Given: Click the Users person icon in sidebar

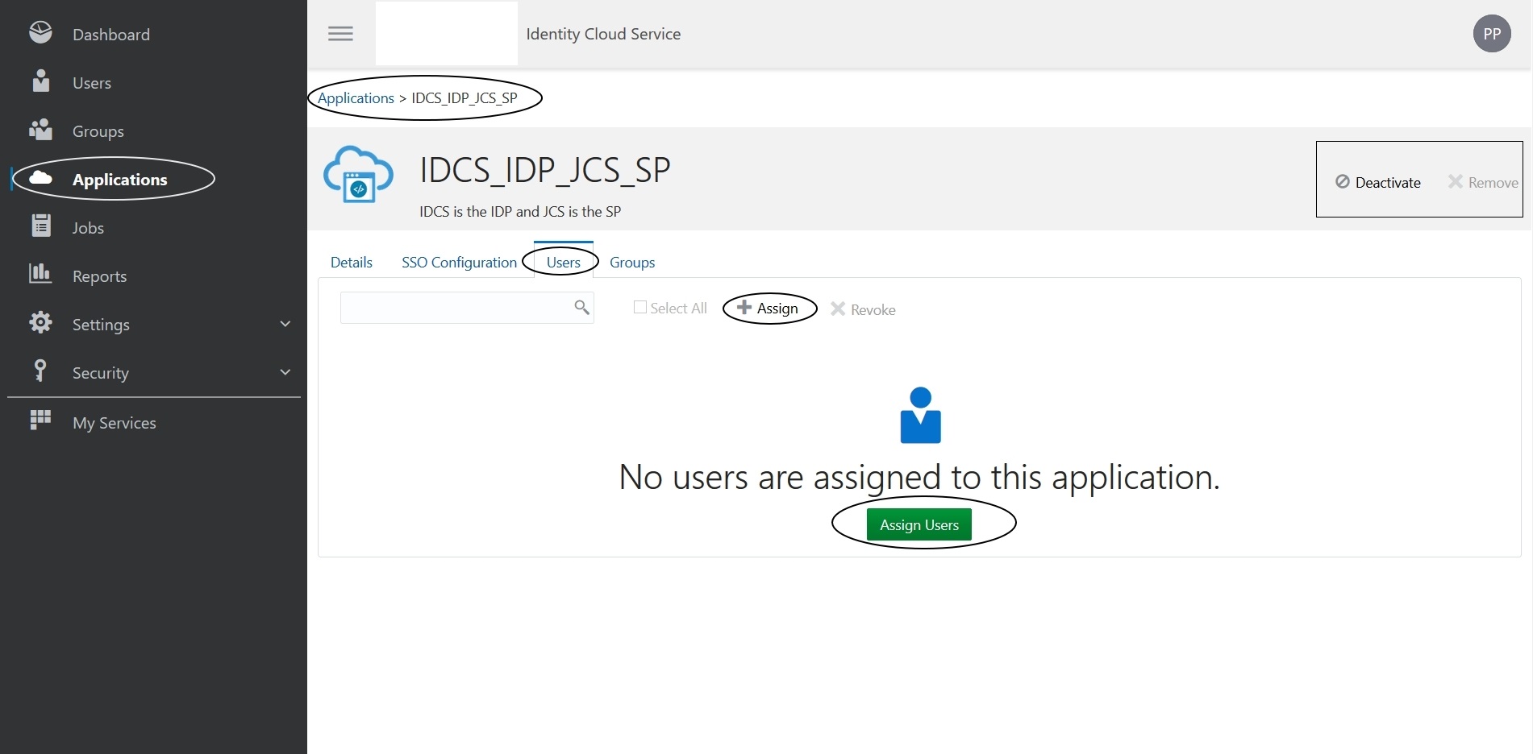Looking at the screenshot, I should pyautogui.click(x=40, y=81).
